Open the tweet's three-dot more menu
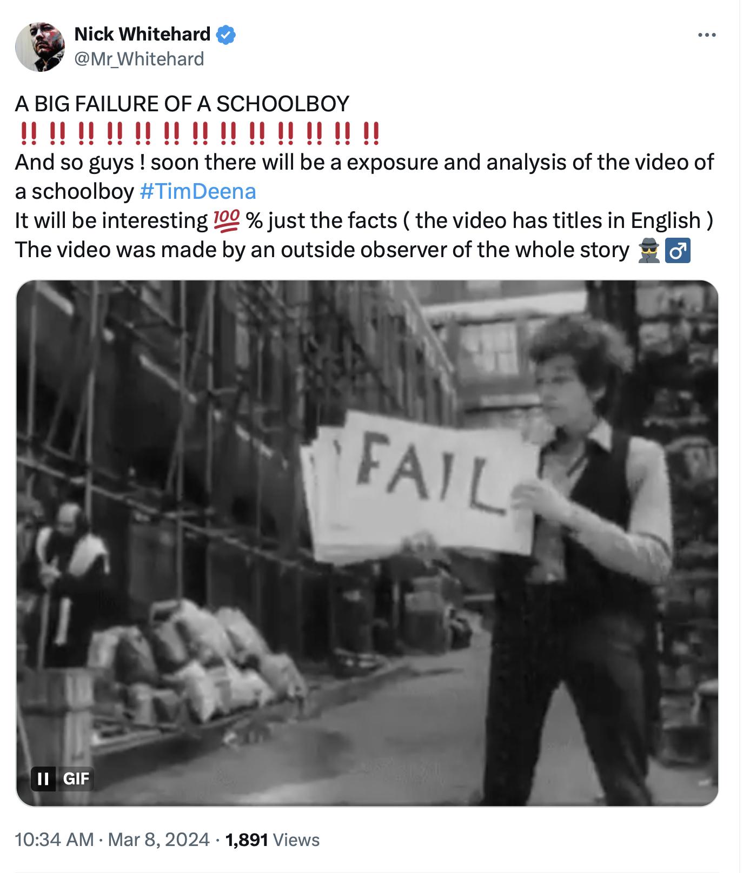 706,35
